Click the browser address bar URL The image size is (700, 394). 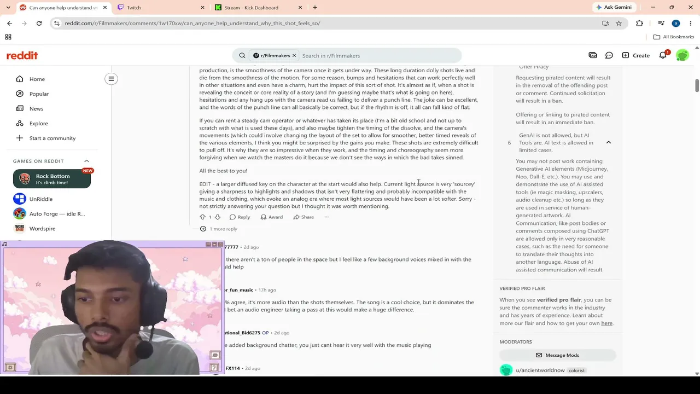tap(192, 23)
